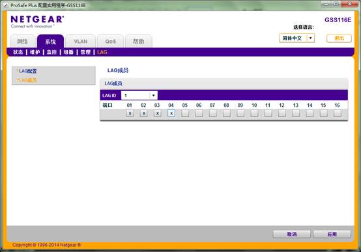Screen dimensions: 361x252
Task: Enable port 07 as LAG member
Action: [212, 113]
